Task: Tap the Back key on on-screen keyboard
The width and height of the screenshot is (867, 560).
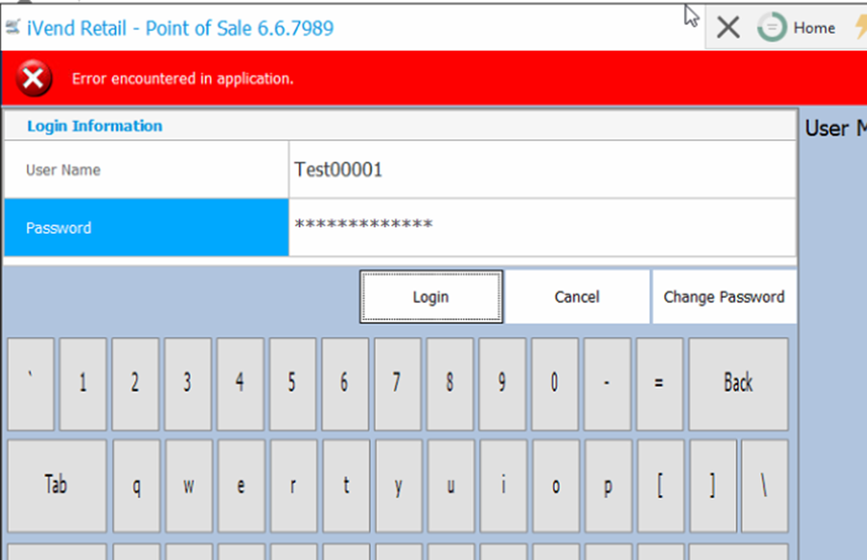Action: click(739, 384)
